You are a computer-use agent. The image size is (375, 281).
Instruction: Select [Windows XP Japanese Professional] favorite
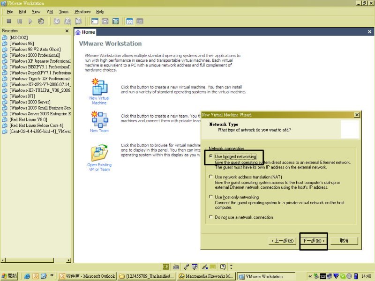(x=40, y=61)
